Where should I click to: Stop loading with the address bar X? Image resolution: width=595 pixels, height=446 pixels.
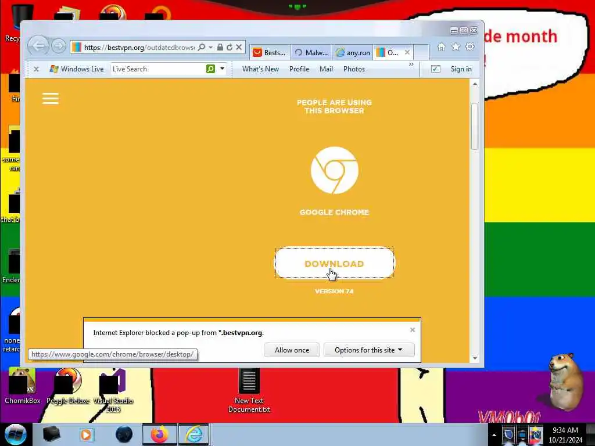click(239, 47)
